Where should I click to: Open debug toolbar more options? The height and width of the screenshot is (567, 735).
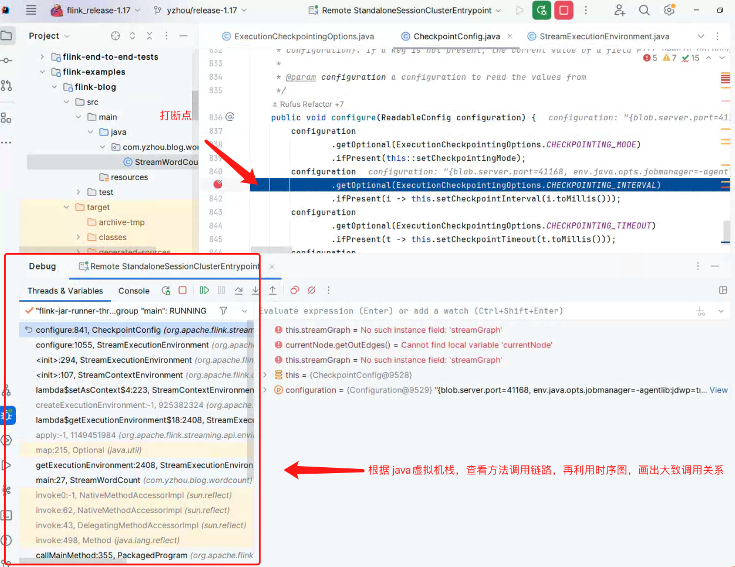click(328, 291)
